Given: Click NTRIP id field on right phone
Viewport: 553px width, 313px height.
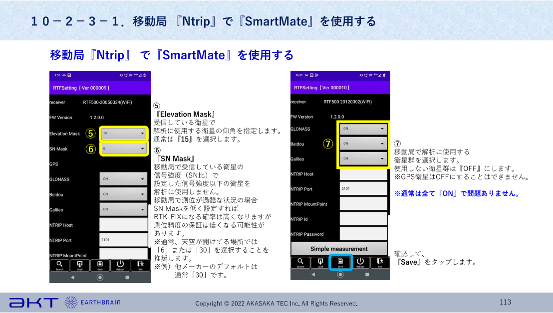Looking at the screenshot, I should click(363, 219).
